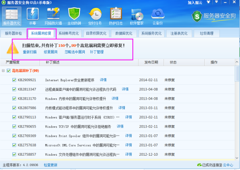
Task: Sort by the 补丁描述 column header
Action: [x=89, y=62]
